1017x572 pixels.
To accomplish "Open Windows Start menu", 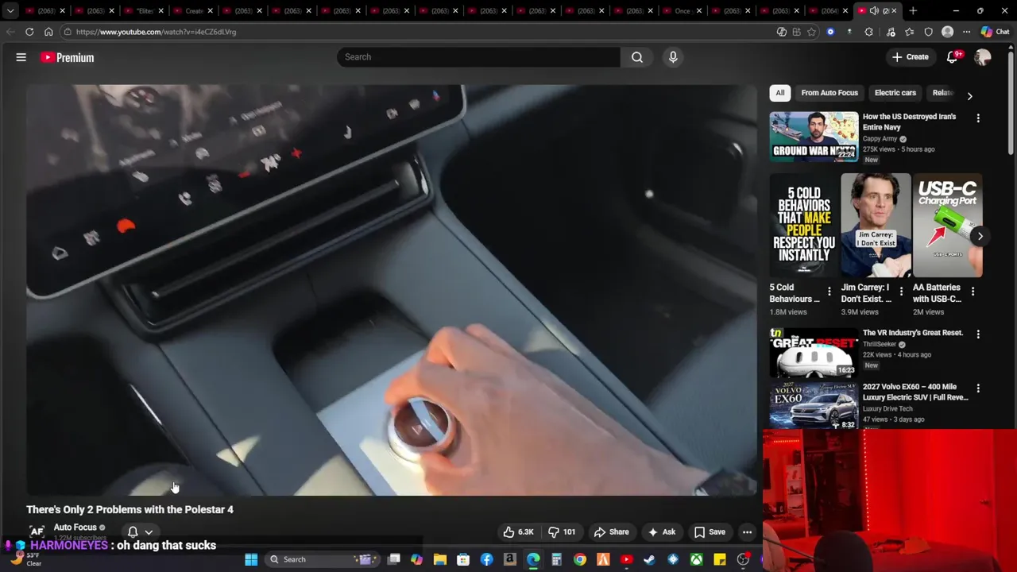I will (251, 559).
